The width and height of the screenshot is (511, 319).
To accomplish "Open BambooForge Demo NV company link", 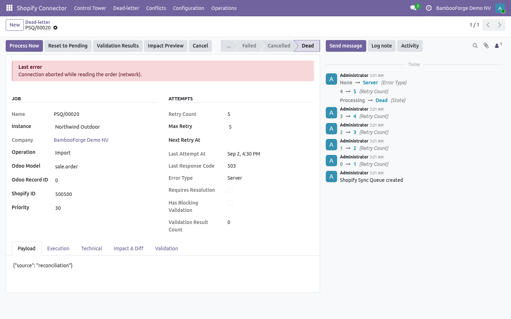I will coord(81,140).
